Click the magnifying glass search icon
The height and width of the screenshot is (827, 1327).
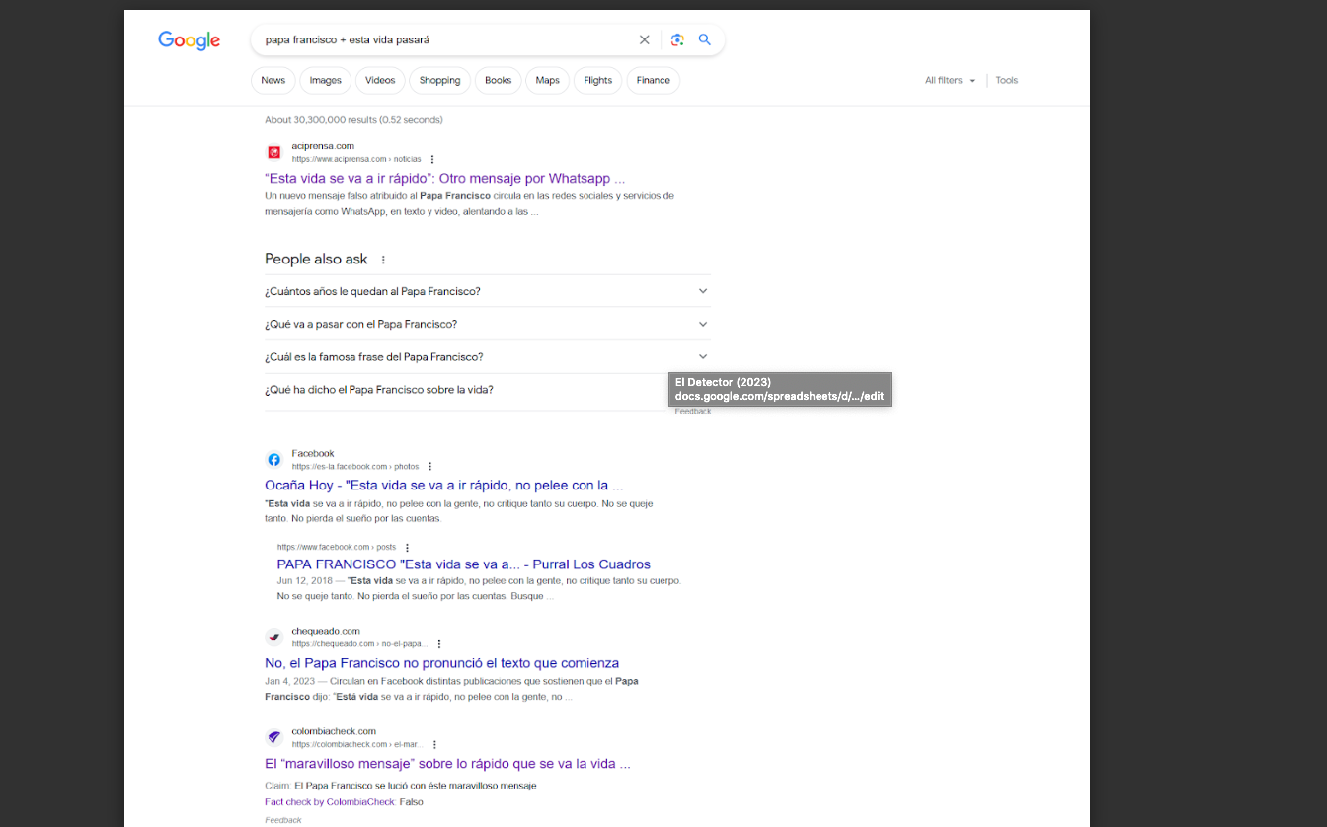click(x=705, y=40)
